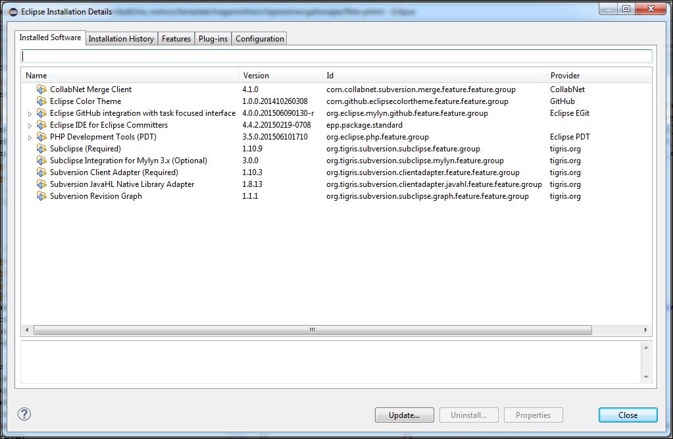This screenshot has width=673, height=439.
Task: Click the Eclipse GitHub integration feature icon
Action: [41, 113]
